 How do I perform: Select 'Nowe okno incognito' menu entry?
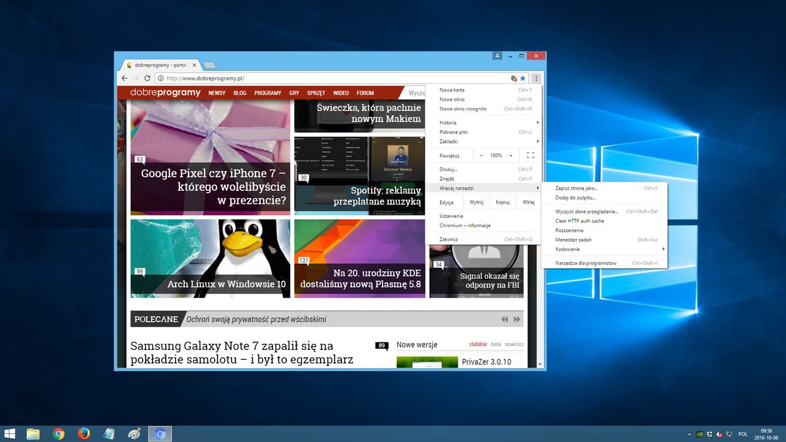pos(463,109)
